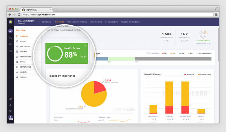226x132 pixels.
Task: Click the Overview flag icon
Action: [x=17, y=36]
